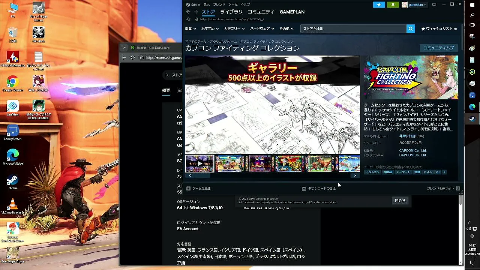Go back in Steam navigation
The image size is (480, 270).
188,12
